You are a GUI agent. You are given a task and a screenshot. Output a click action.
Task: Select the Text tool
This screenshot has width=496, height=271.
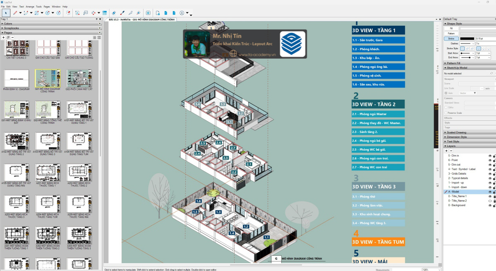(77, 13)
